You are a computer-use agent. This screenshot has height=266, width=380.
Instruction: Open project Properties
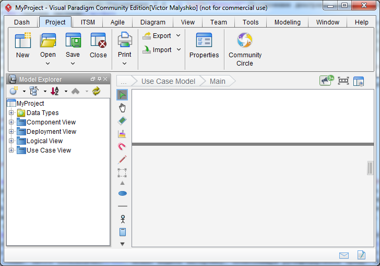(204, 45)
